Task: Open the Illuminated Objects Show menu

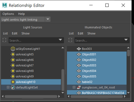Action: pos(92,33)
